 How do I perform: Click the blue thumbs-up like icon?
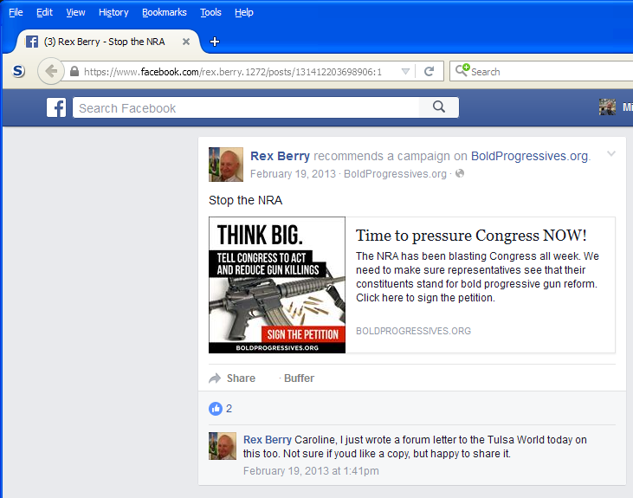pyautogui.click(x=216, y=409)
